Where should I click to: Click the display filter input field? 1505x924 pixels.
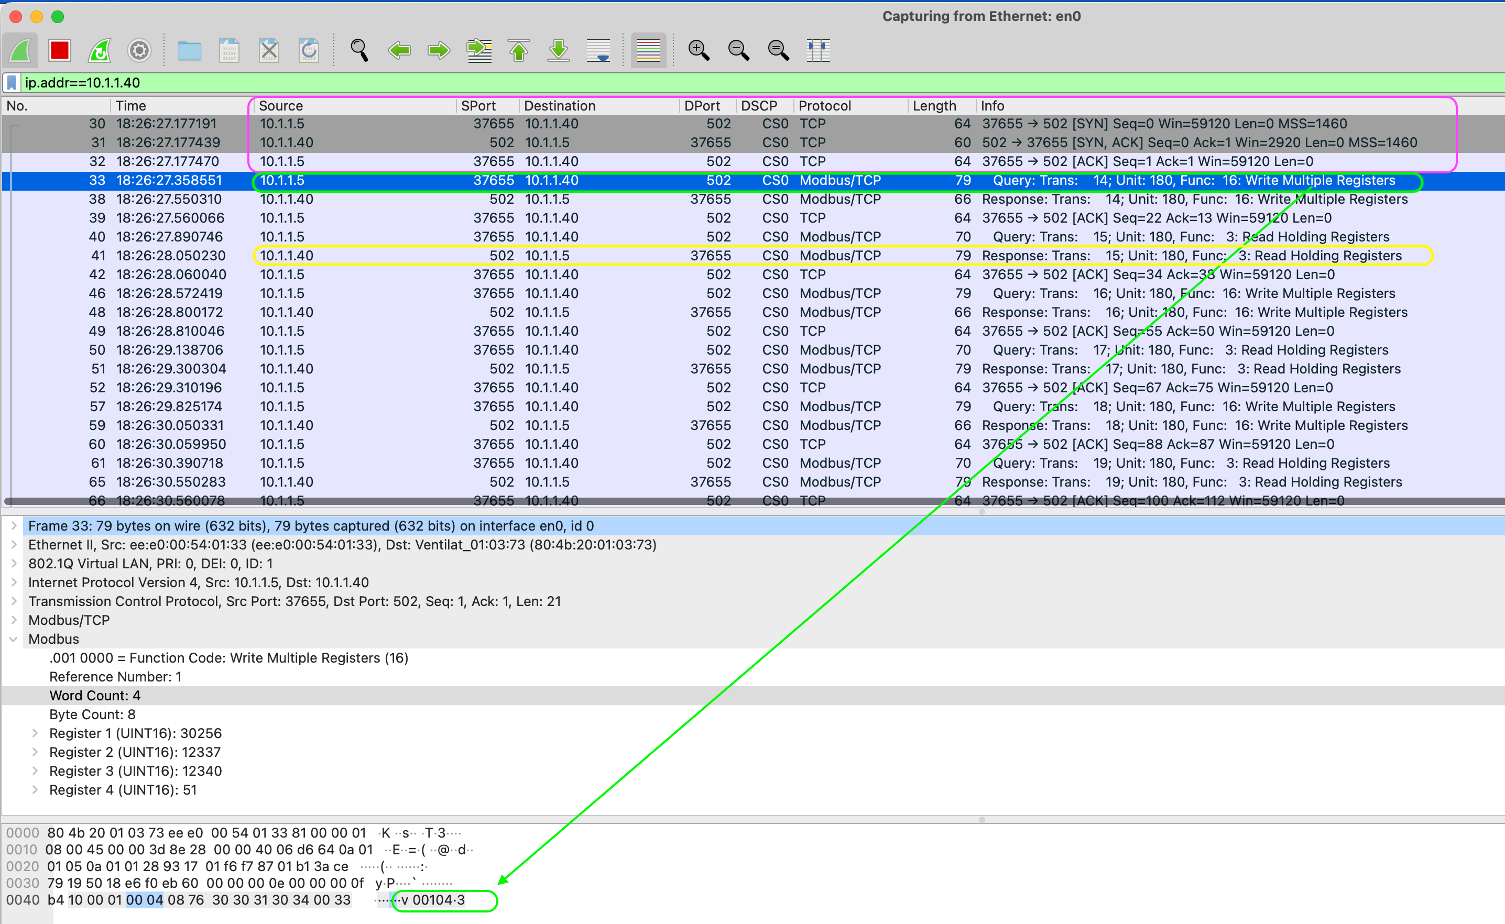[734, 83]
